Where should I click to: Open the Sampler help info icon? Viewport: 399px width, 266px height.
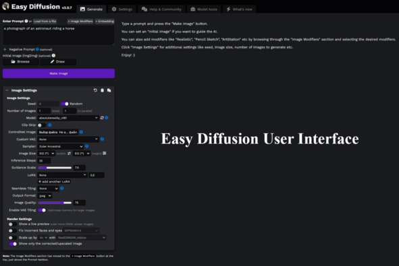[87, 146]
